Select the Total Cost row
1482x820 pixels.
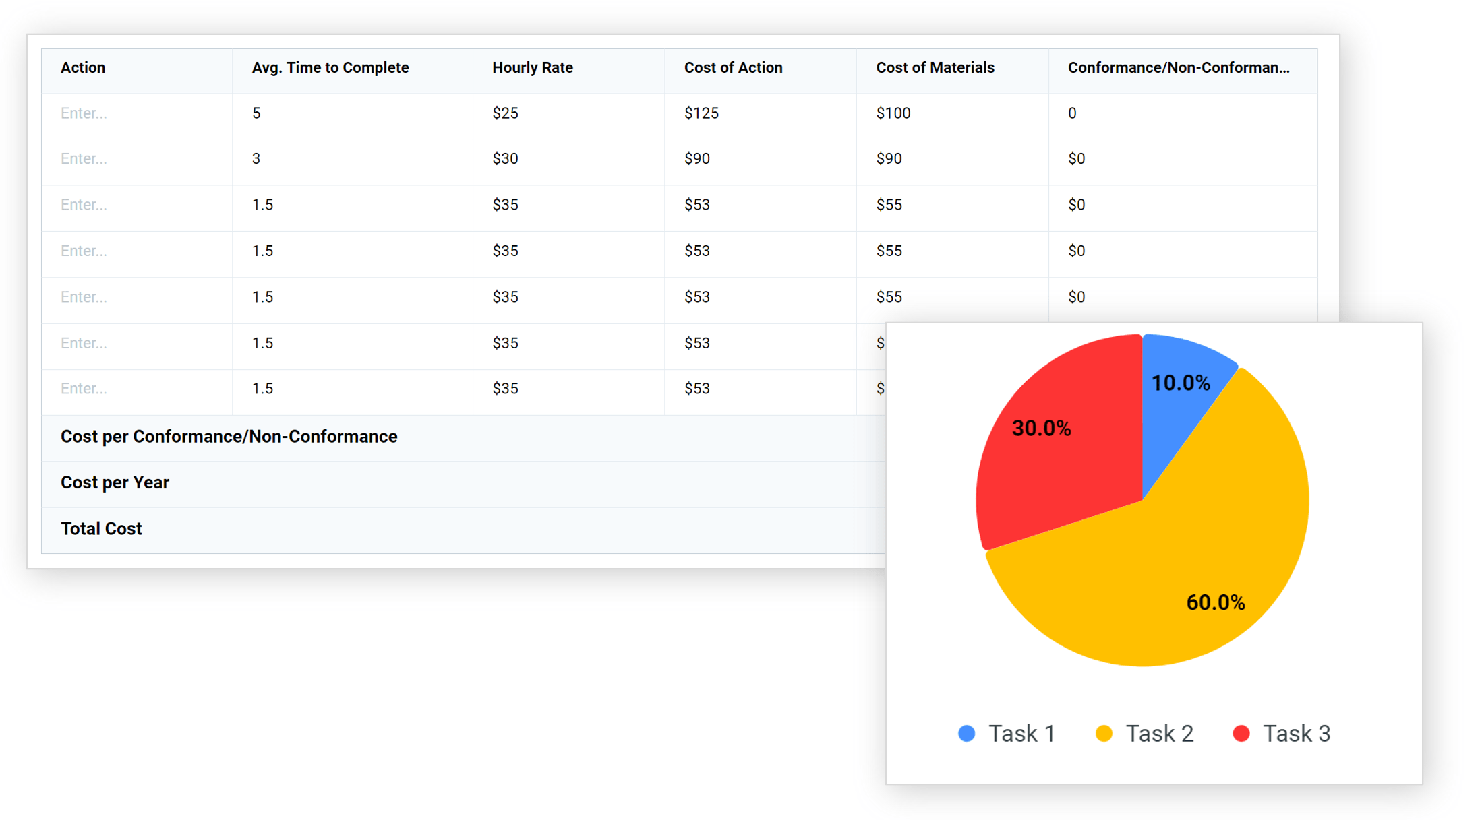click(101, 528)
